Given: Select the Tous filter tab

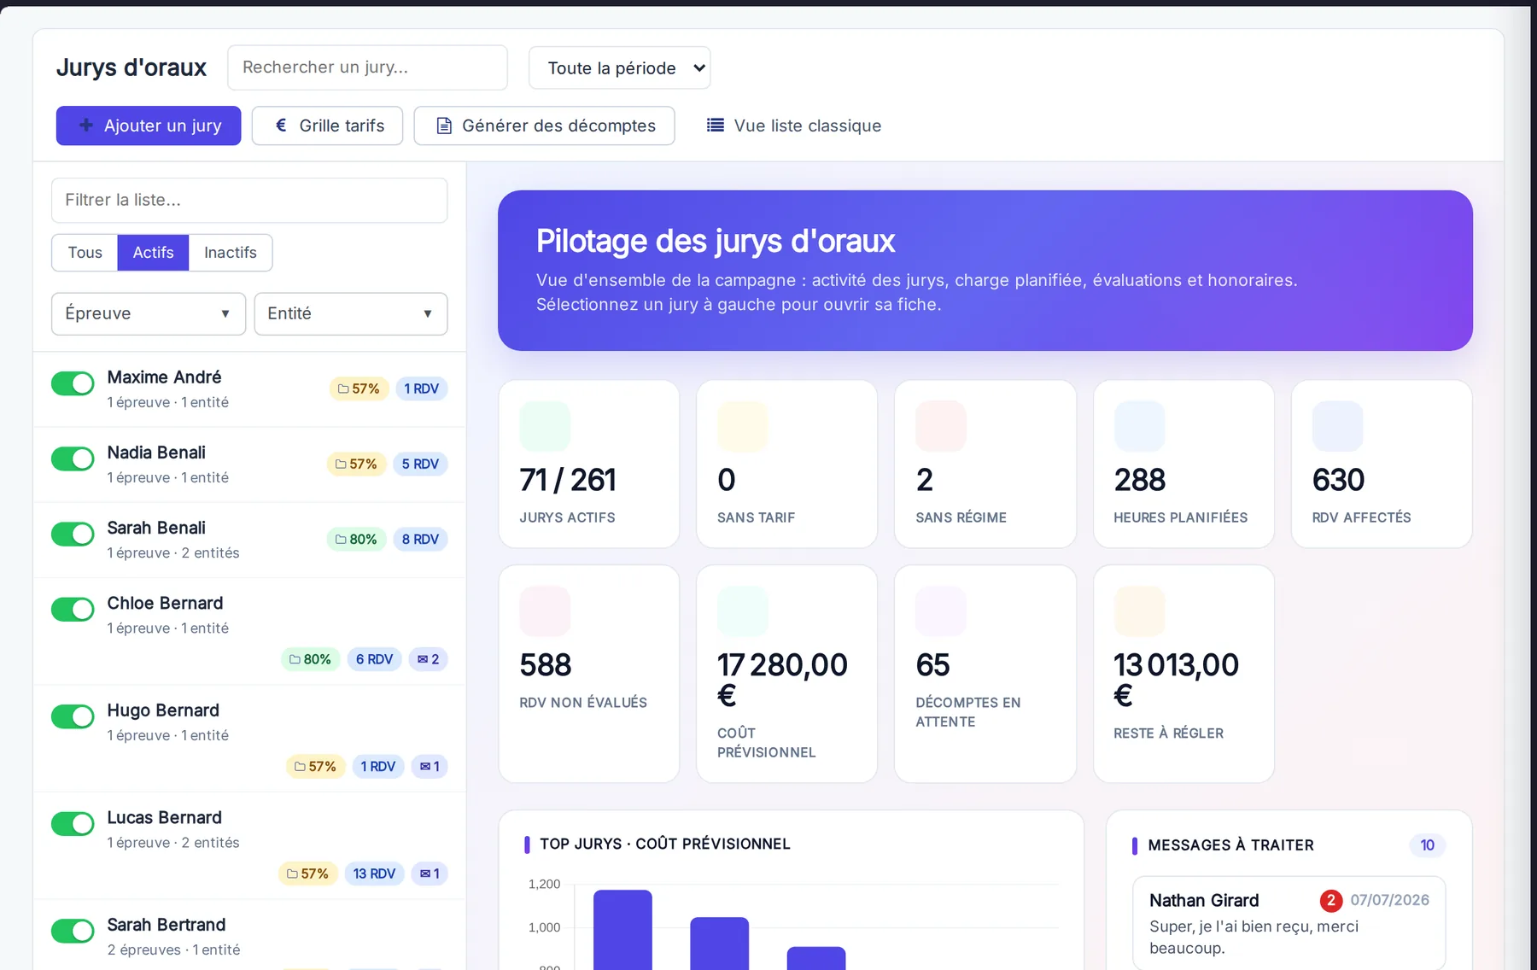Looking at the screenshot, I should 85,253.
